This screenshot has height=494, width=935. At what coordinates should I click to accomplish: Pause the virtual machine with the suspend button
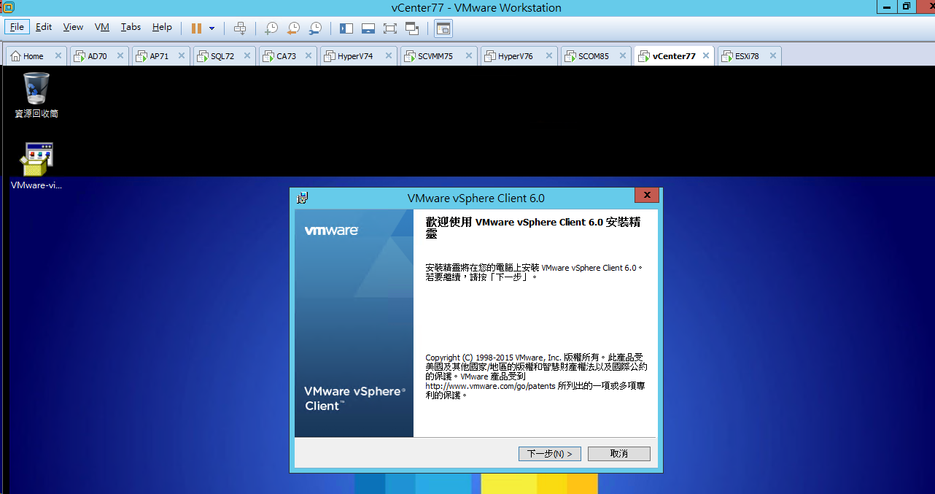tap(196, 28)
